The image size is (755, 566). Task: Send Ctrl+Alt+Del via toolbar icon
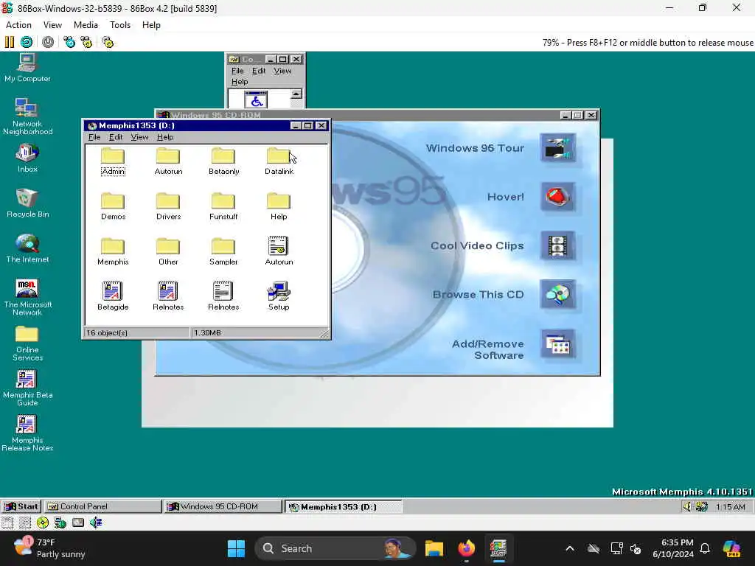(69, 42)
